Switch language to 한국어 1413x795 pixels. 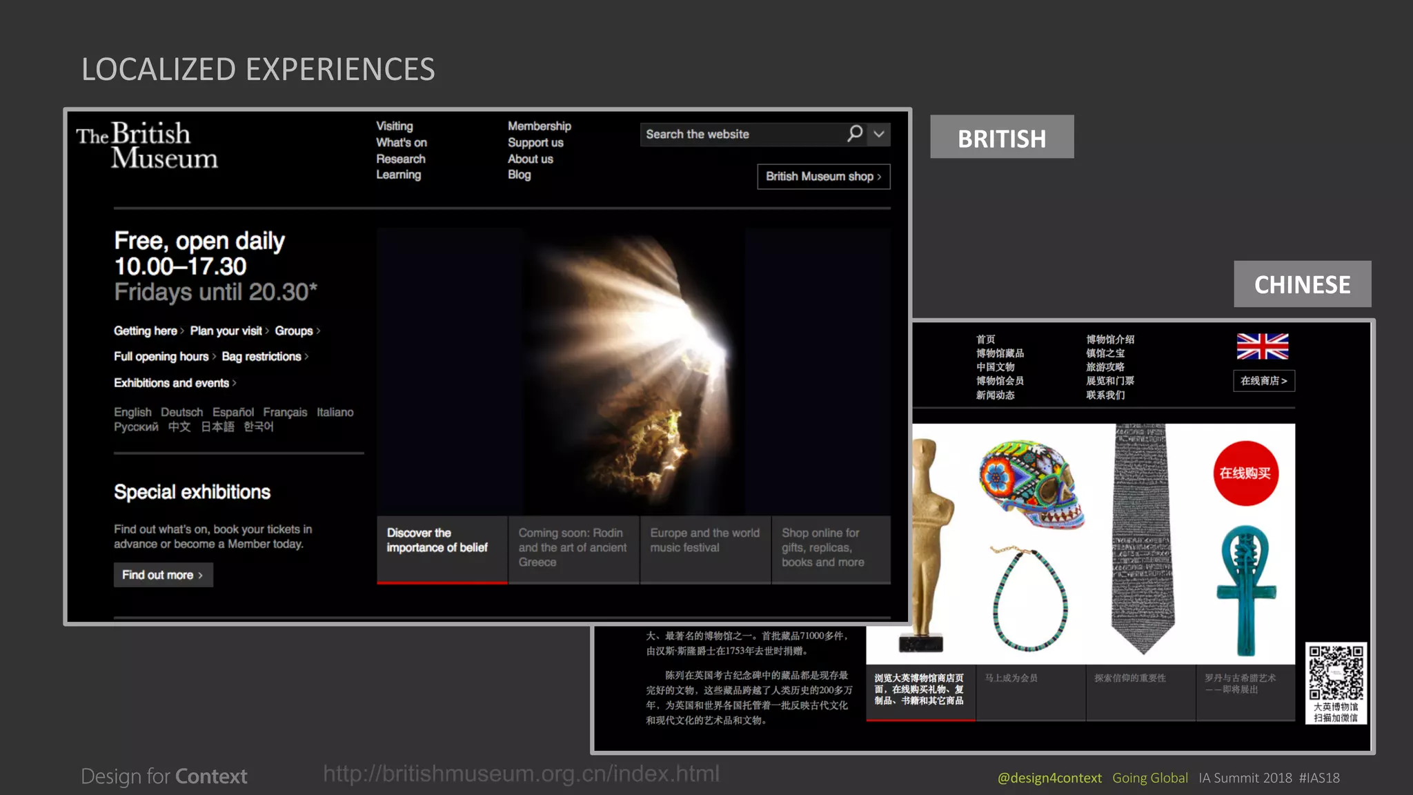(259, 426)
